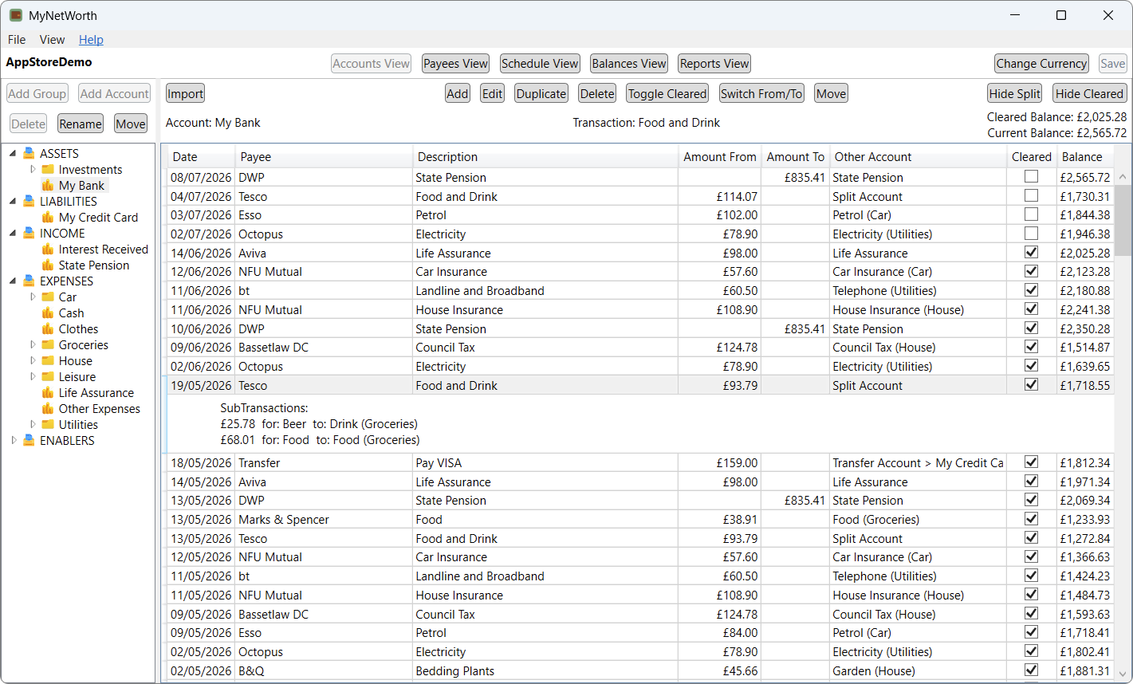Click the Utilities folder icon
This screenshot has width=1133, height=684.
point(48,424)
